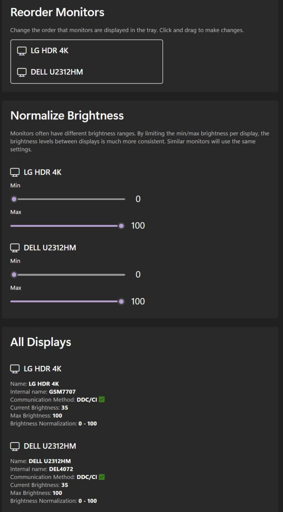This screenshot has width=283, height=512.
Task: Click the Reorder Monitors heading
Action: coord(57,12)
